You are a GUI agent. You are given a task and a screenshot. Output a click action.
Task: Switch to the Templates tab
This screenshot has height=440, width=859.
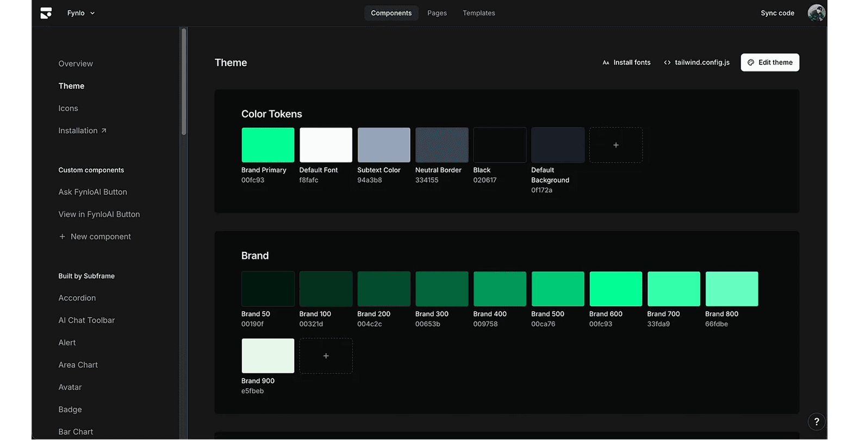click(478, 13)
